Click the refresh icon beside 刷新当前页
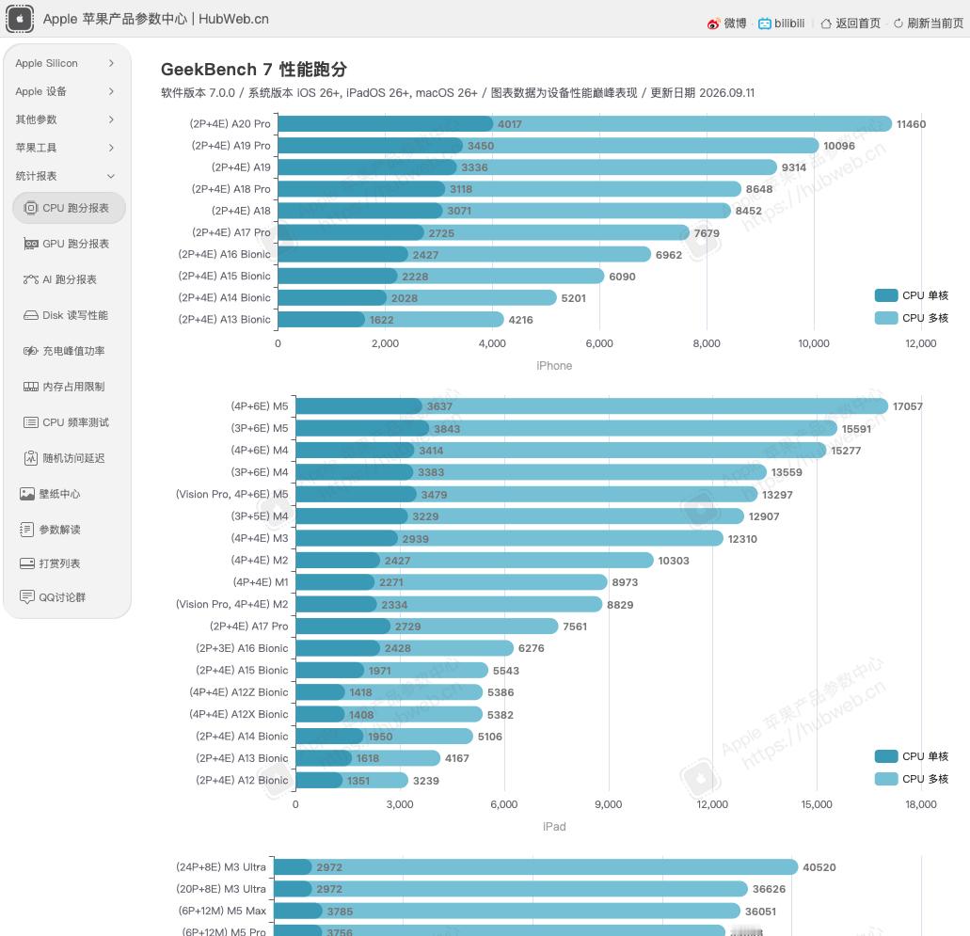The height and width of the screenshot is (936, 970). point(898,24)
